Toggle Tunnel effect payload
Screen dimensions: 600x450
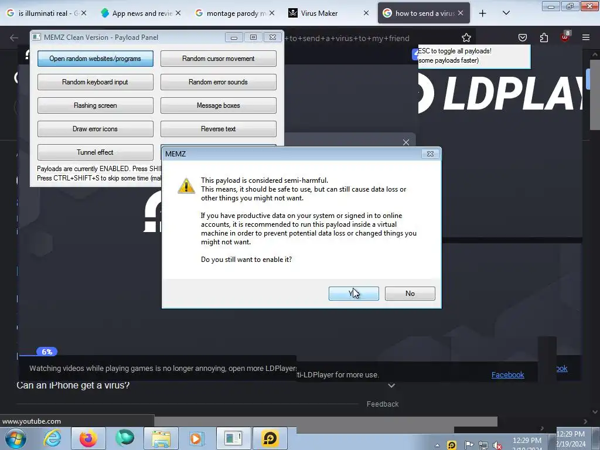pos(96,152)
